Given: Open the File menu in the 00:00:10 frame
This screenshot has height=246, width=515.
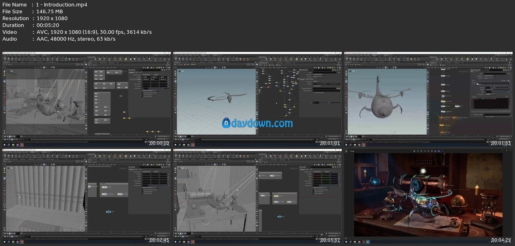Looking at the screenshot, I should [x=5, y=56].
